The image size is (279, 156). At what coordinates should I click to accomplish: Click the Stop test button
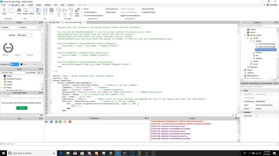tap(51, 11)
